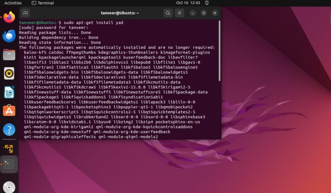This screenshot has width=331, height=193.
Task: Launch Firefox from the dock
Action: (9, 17)
